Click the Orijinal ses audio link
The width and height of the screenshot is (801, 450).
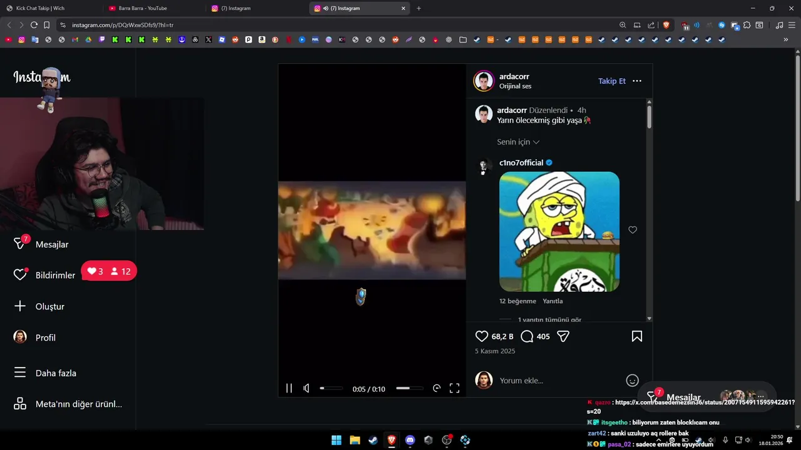[515, 86]
